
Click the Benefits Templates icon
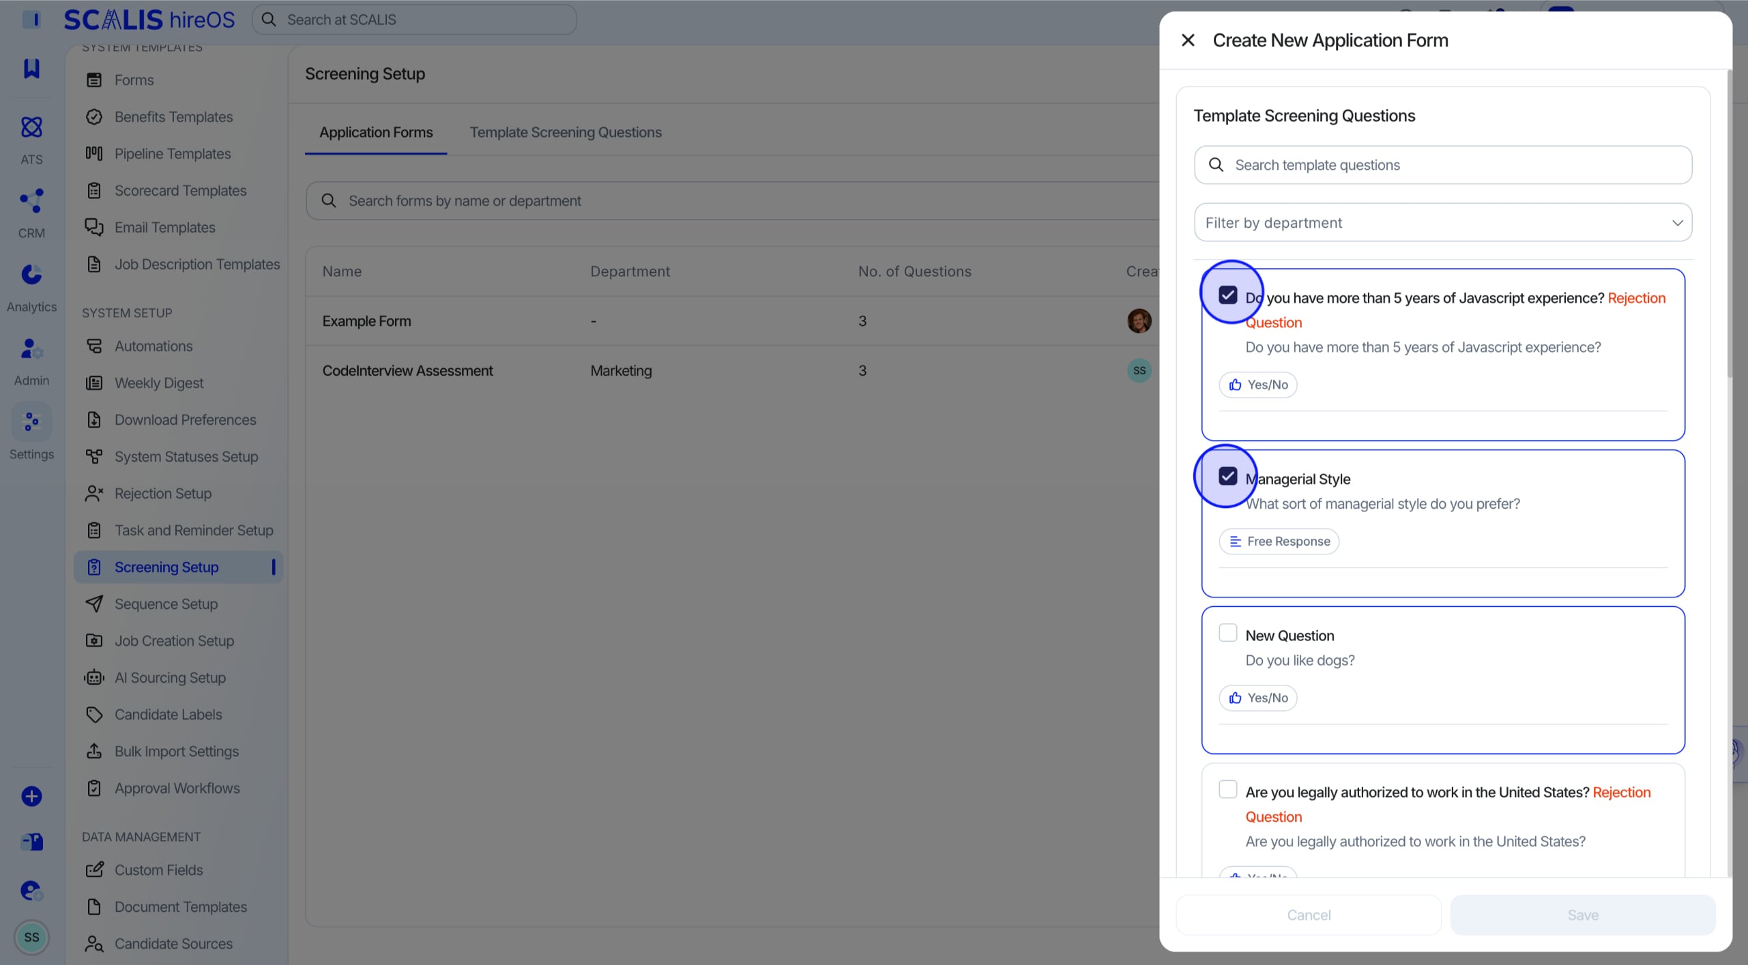pyautogui.click(x=94, y=117)
